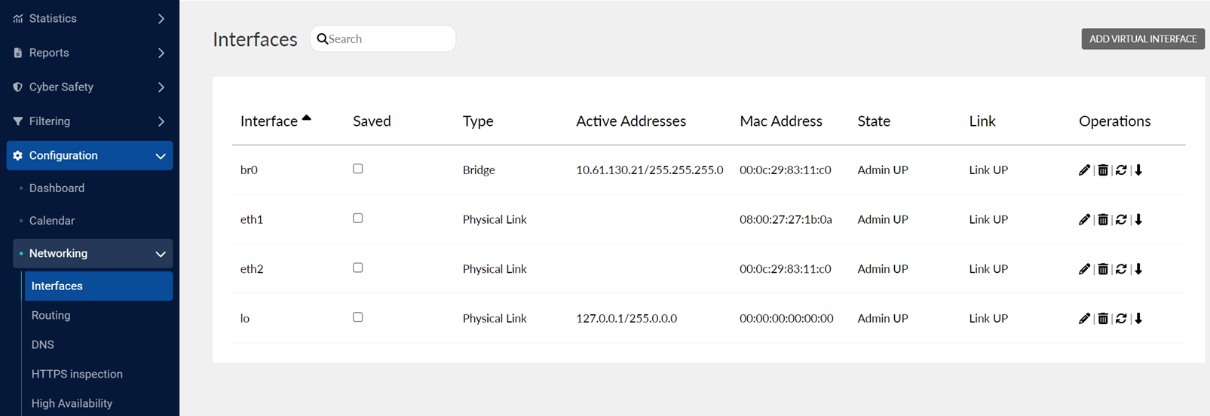Edit the br0 interface with pencil icon
Screen dimensions: 1210x416
(x=1084, y=170)
